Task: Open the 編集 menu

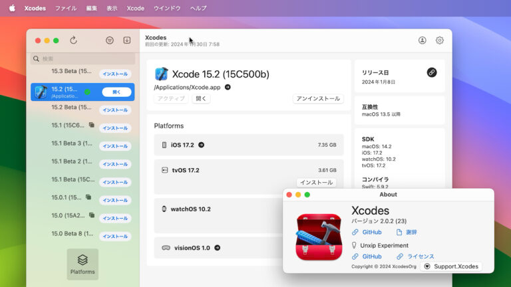Action: pyautogui.click(x=91, y=8)
